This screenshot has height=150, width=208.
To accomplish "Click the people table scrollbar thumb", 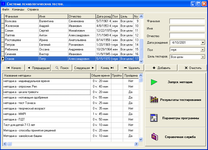I will (x=141, y=49).
